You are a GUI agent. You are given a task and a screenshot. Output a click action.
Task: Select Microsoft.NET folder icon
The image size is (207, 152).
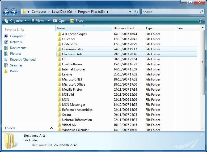(59, 79)
